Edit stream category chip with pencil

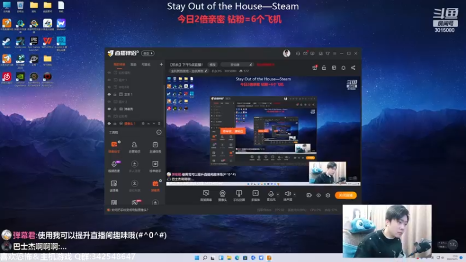tap(189, 71)
